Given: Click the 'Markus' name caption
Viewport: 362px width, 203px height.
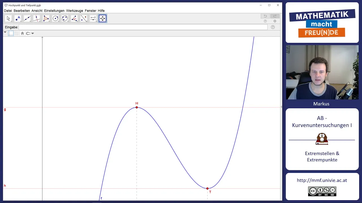Looking at the screenshot, I should 321,104.
